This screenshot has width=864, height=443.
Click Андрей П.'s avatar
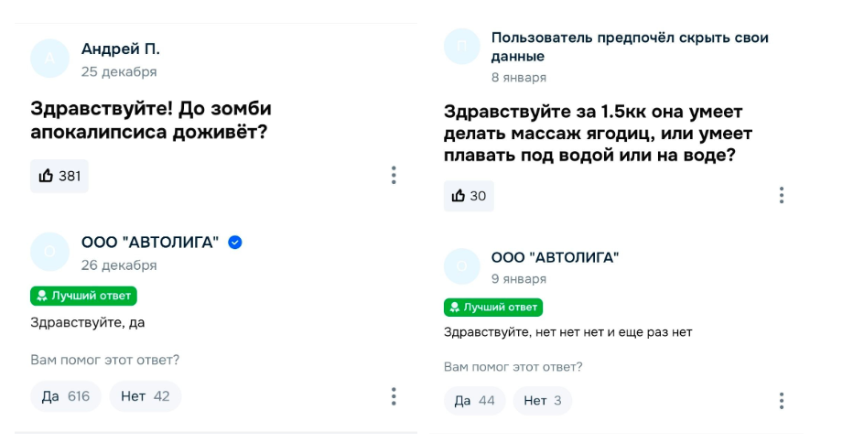click(x=49, y=59)
